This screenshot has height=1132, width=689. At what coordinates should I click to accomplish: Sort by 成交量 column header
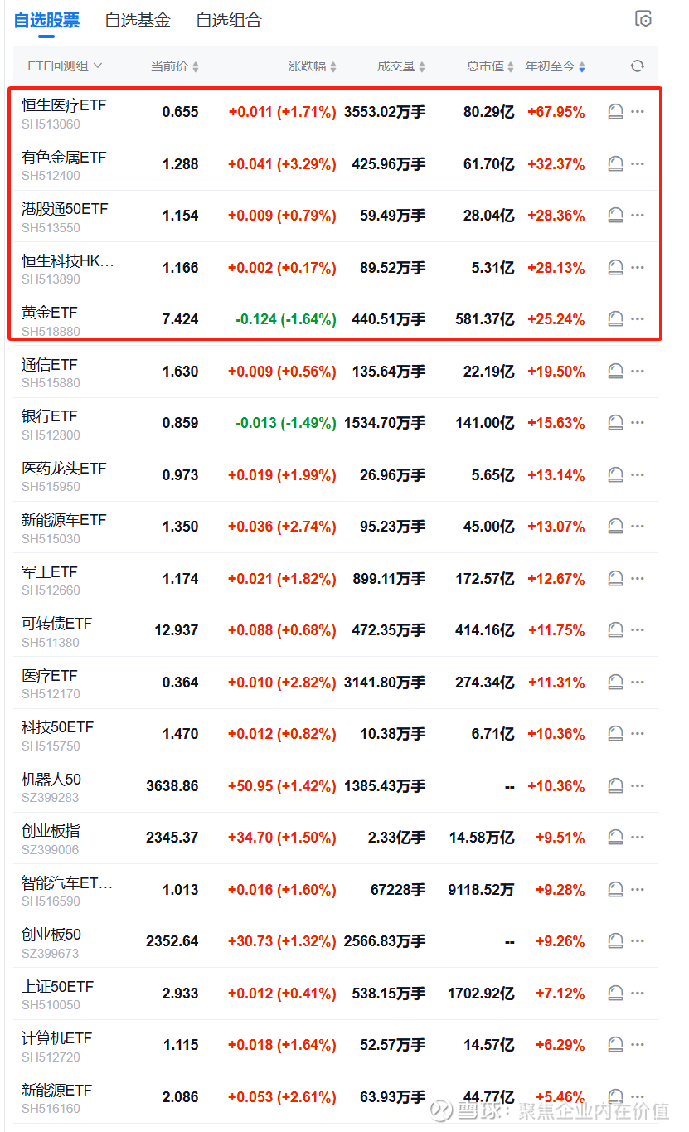(x=400, y=66)
